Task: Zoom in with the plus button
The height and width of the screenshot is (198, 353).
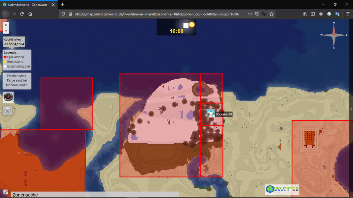Action: (6, 25)
